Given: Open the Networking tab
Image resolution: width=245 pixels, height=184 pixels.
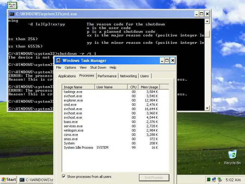Looking at the screenshot, I should pyautogui.click(x=128, y=76).
